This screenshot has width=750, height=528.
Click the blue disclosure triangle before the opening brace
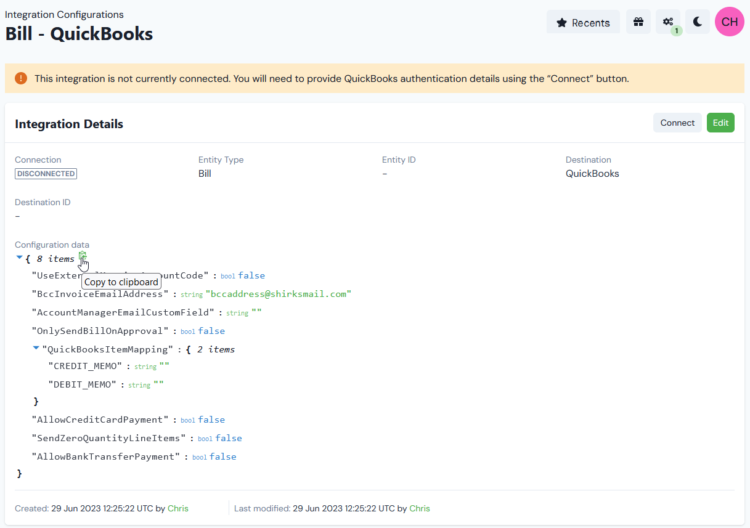coord(19,258)
